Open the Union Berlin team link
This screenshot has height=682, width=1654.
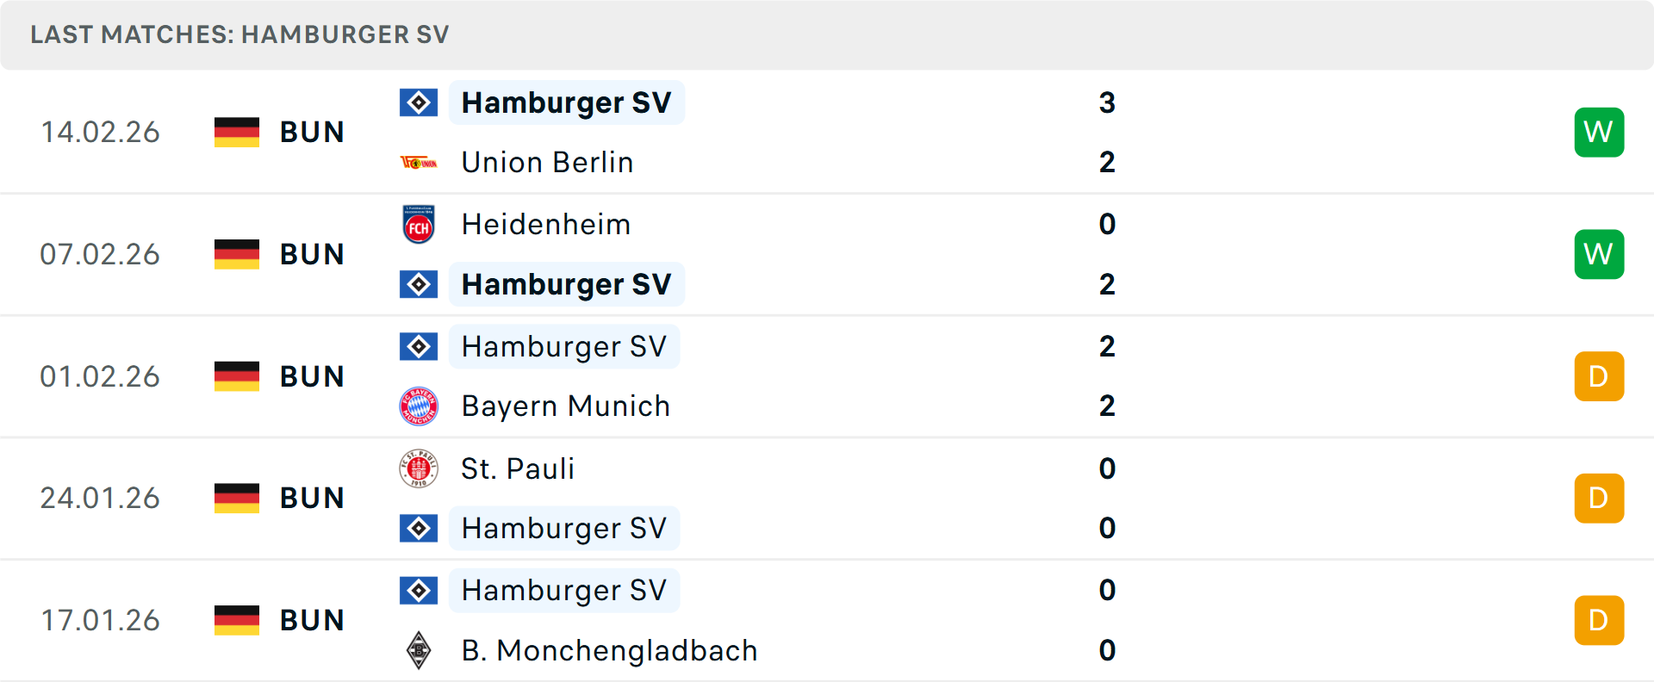tap(547, 163)
